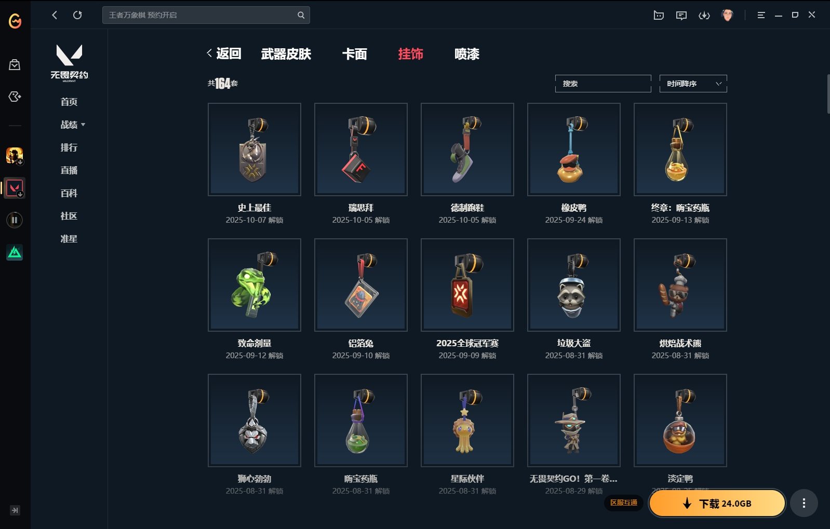This screenshot has width=830, height=529.
Task: Click the 下载 24.0GB button
Action: (x=717, y=503)
